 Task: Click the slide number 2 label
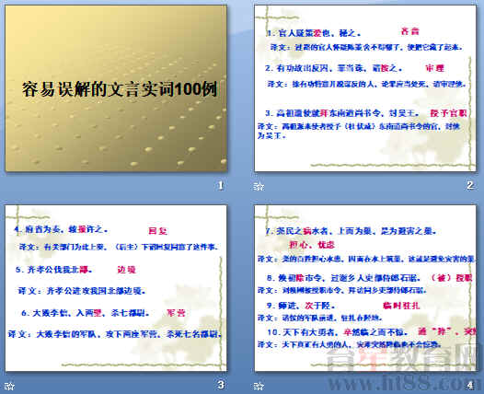[470, 185]
